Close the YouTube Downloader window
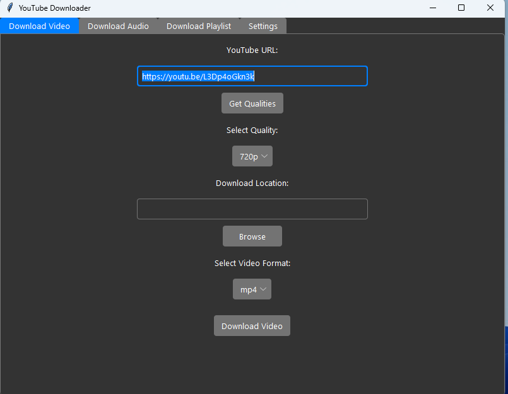The height and width of the screenshot is (394, 508). (490, 8)
